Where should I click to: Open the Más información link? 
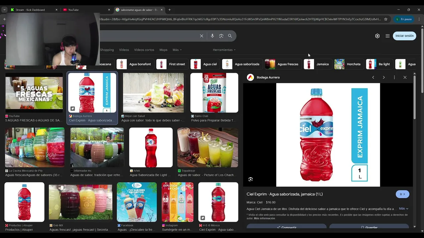point(264,218)
